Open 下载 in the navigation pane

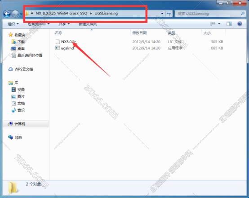click(21, 42)
